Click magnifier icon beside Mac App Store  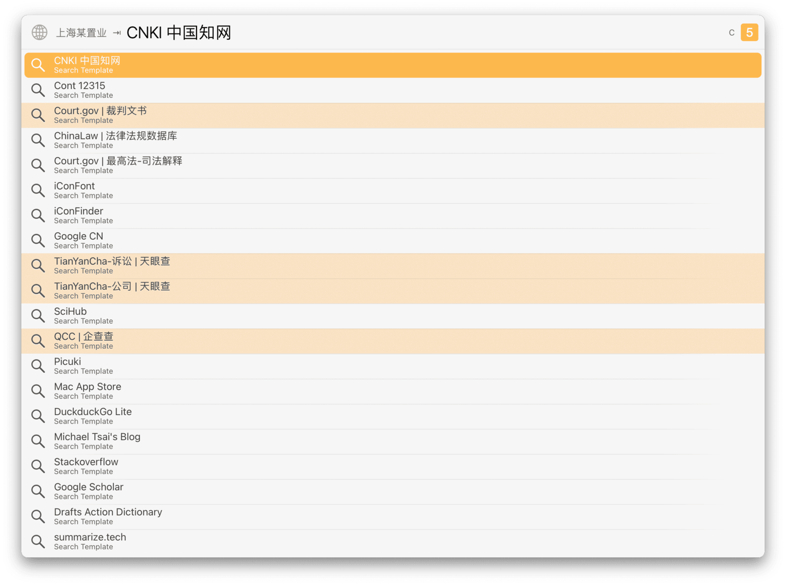pos(38,390)
